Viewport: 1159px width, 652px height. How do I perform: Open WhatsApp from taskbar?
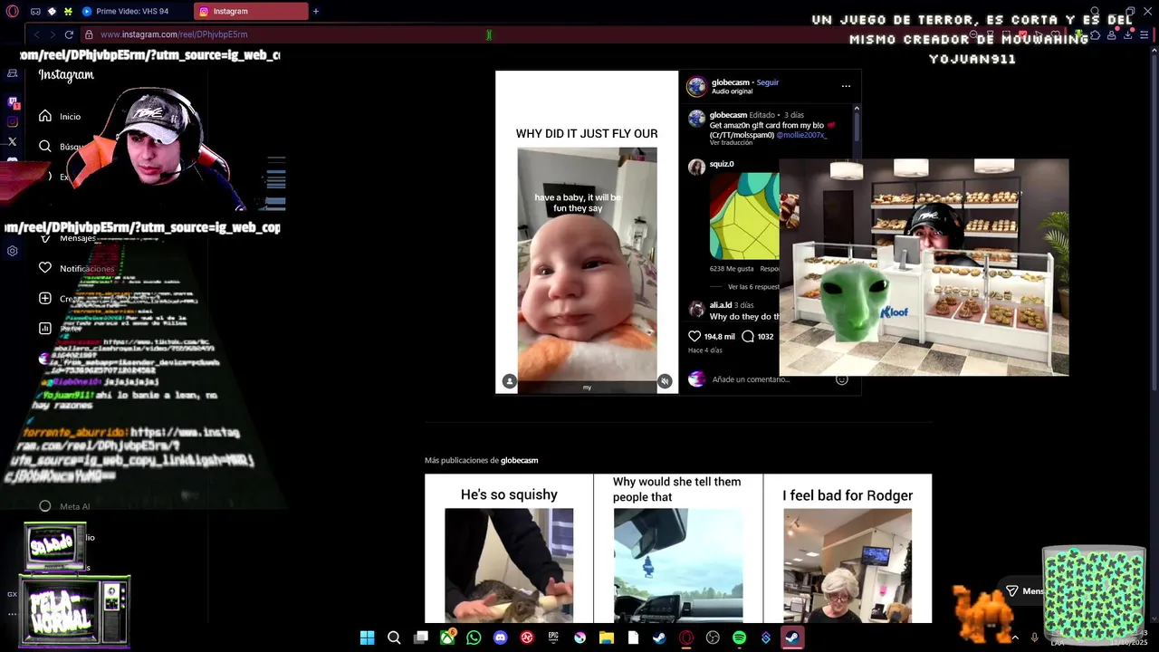tap(474, 638)
